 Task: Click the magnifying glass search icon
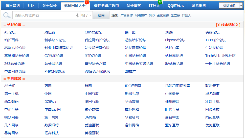(x=7, y=15)
